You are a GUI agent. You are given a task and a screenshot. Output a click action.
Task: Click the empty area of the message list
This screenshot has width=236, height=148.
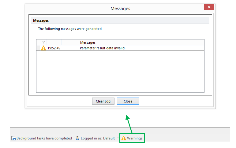[120, 72]
